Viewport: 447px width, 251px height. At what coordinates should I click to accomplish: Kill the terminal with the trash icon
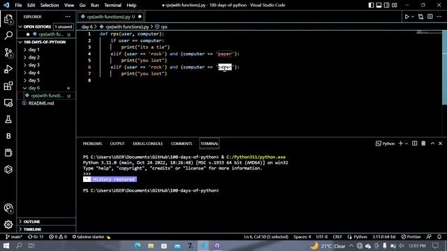pos(423,144)
